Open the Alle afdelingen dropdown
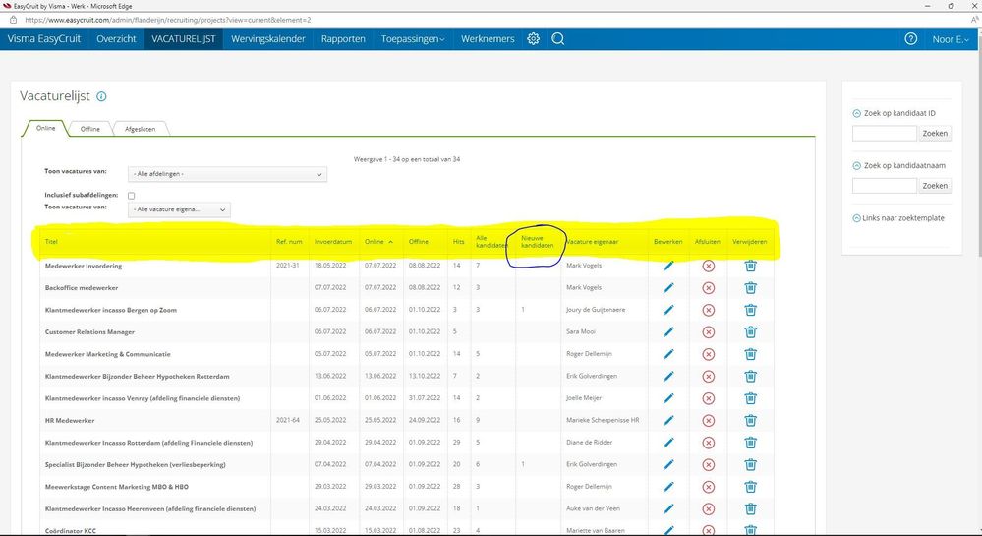Screen dimensions: 982x536 227,174
